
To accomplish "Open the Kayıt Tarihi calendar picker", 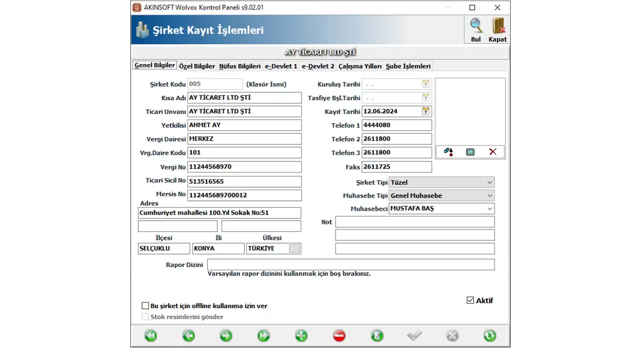I will pos(426,111).
